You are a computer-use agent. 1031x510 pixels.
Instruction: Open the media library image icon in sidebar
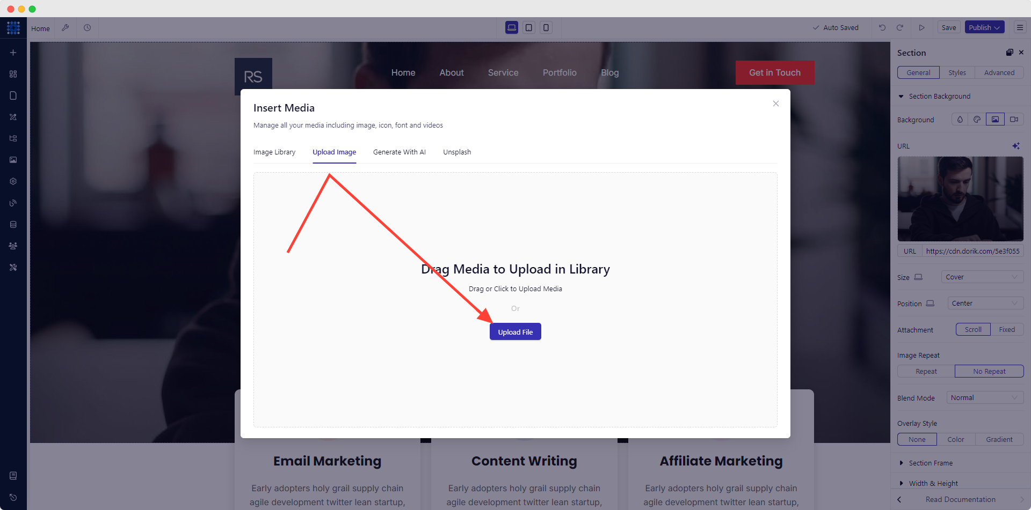coord(13,160)
